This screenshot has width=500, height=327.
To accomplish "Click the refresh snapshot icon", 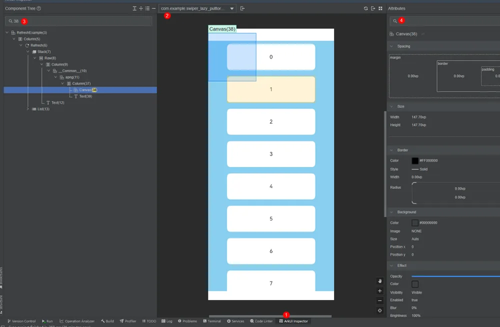I will (366, 8).
